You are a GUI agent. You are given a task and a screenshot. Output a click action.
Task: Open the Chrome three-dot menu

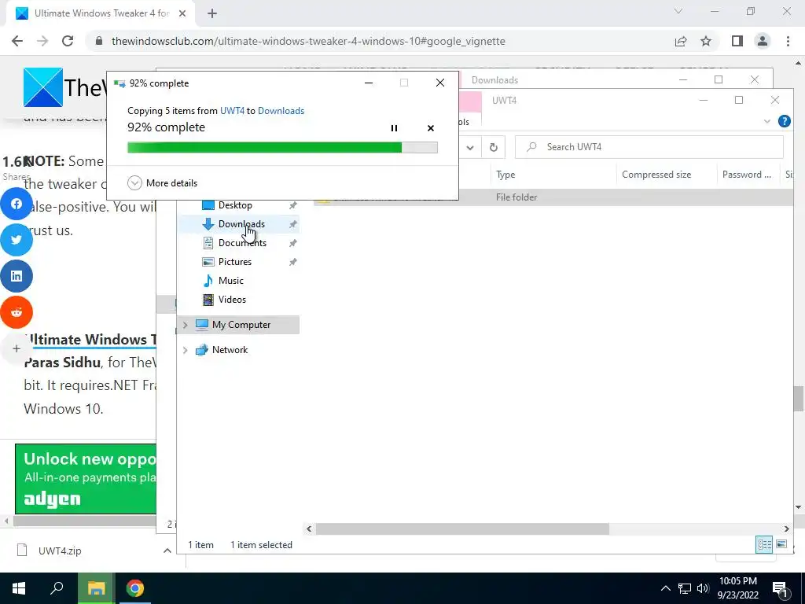coord(788,41)
